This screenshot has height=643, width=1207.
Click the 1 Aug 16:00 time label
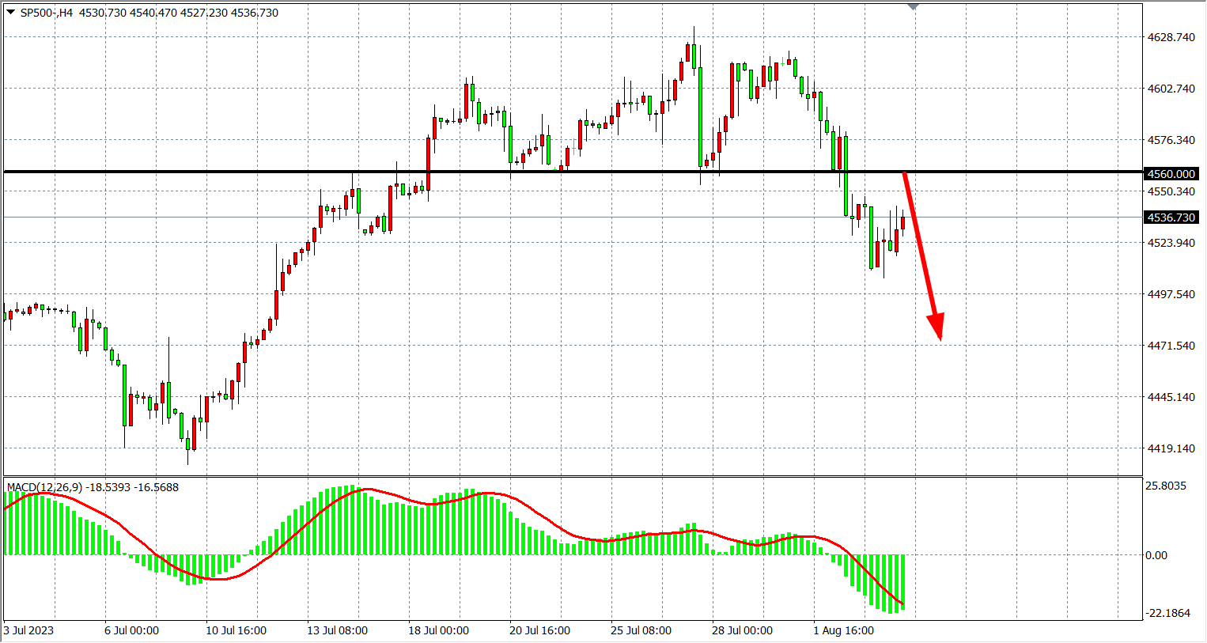pos(844,630)
